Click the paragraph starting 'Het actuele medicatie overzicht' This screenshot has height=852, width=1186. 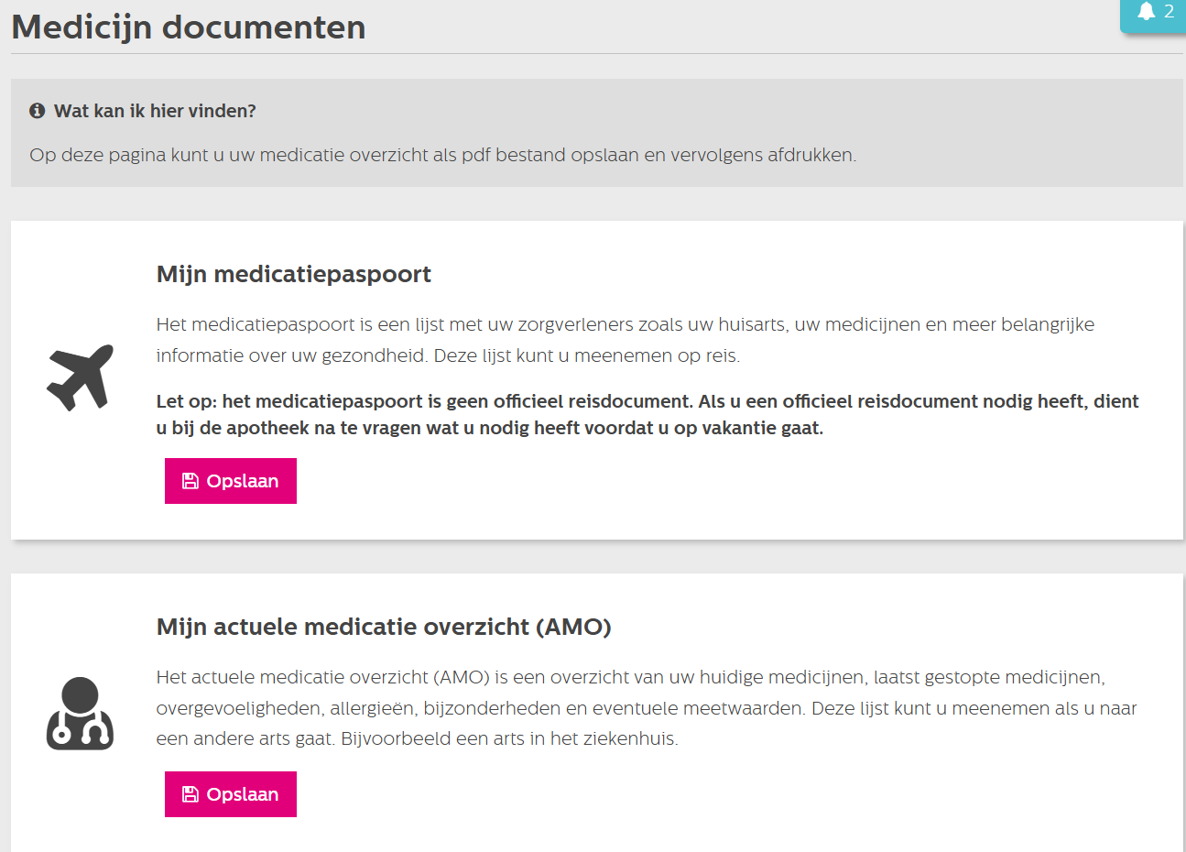point(630,677)
